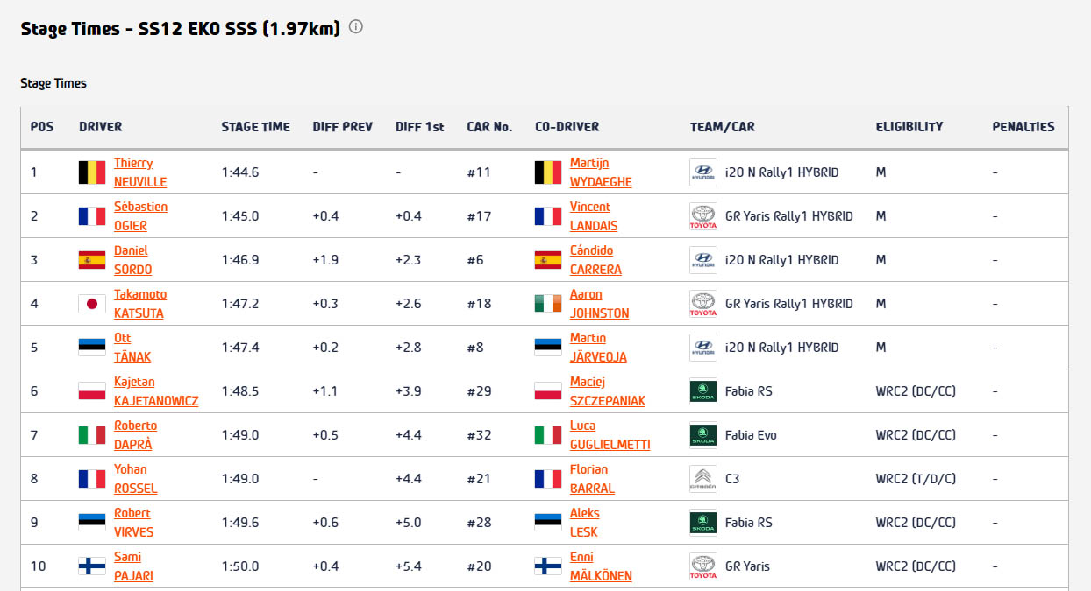Click the Skoda logo in Kajetanowicz's row
Screen dimensions: 1091x591
click(703, 391)
